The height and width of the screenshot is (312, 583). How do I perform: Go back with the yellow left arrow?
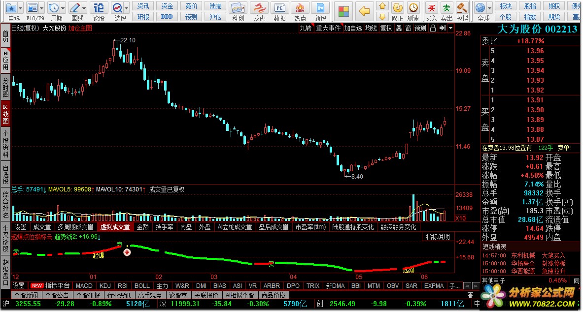(x=365, y=11)
